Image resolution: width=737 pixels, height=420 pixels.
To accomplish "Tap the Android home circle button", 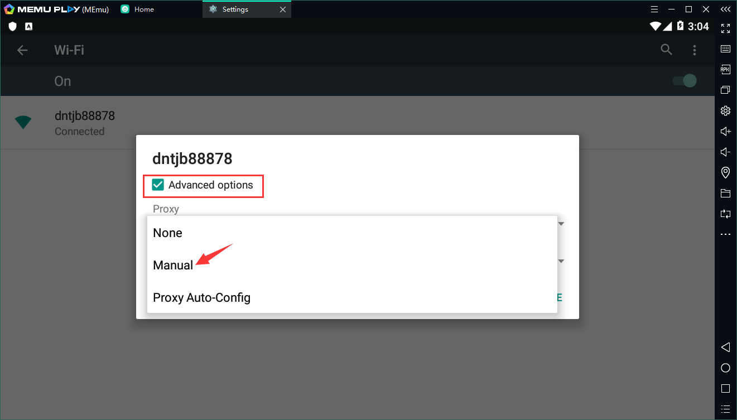I will click(x=725, y=368).
